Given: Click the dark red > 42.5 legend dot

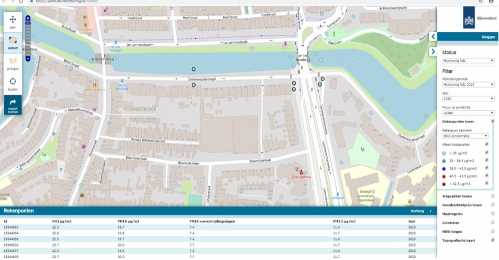Looking at the screenshot, I should [444, 184].
